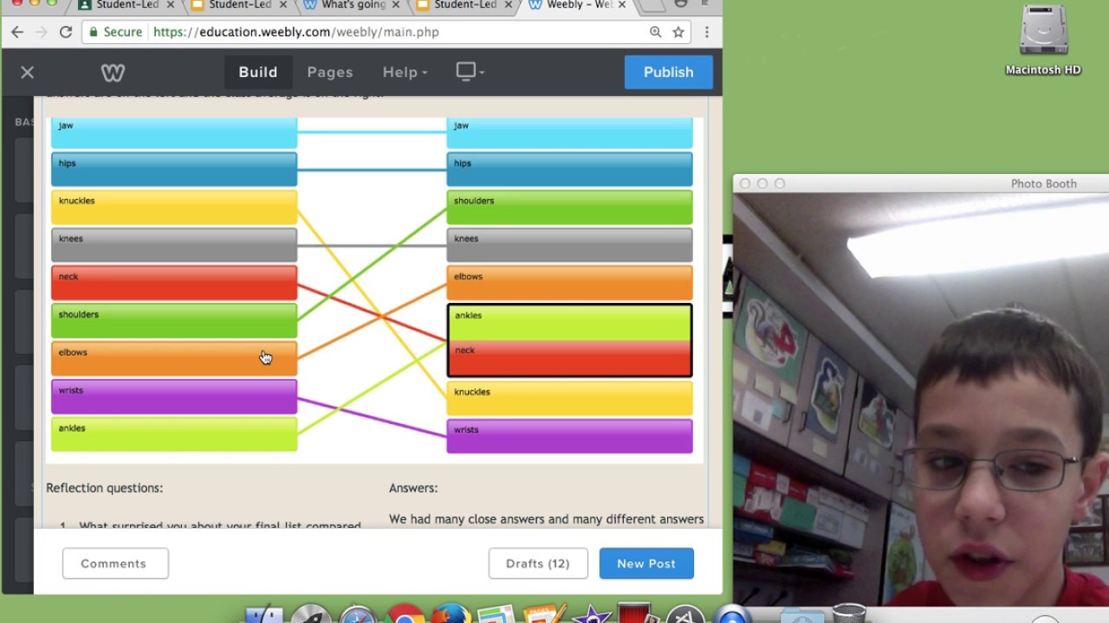Select the green shoulders bar in the left list
Screen dimensions: 1109x623
174,321
